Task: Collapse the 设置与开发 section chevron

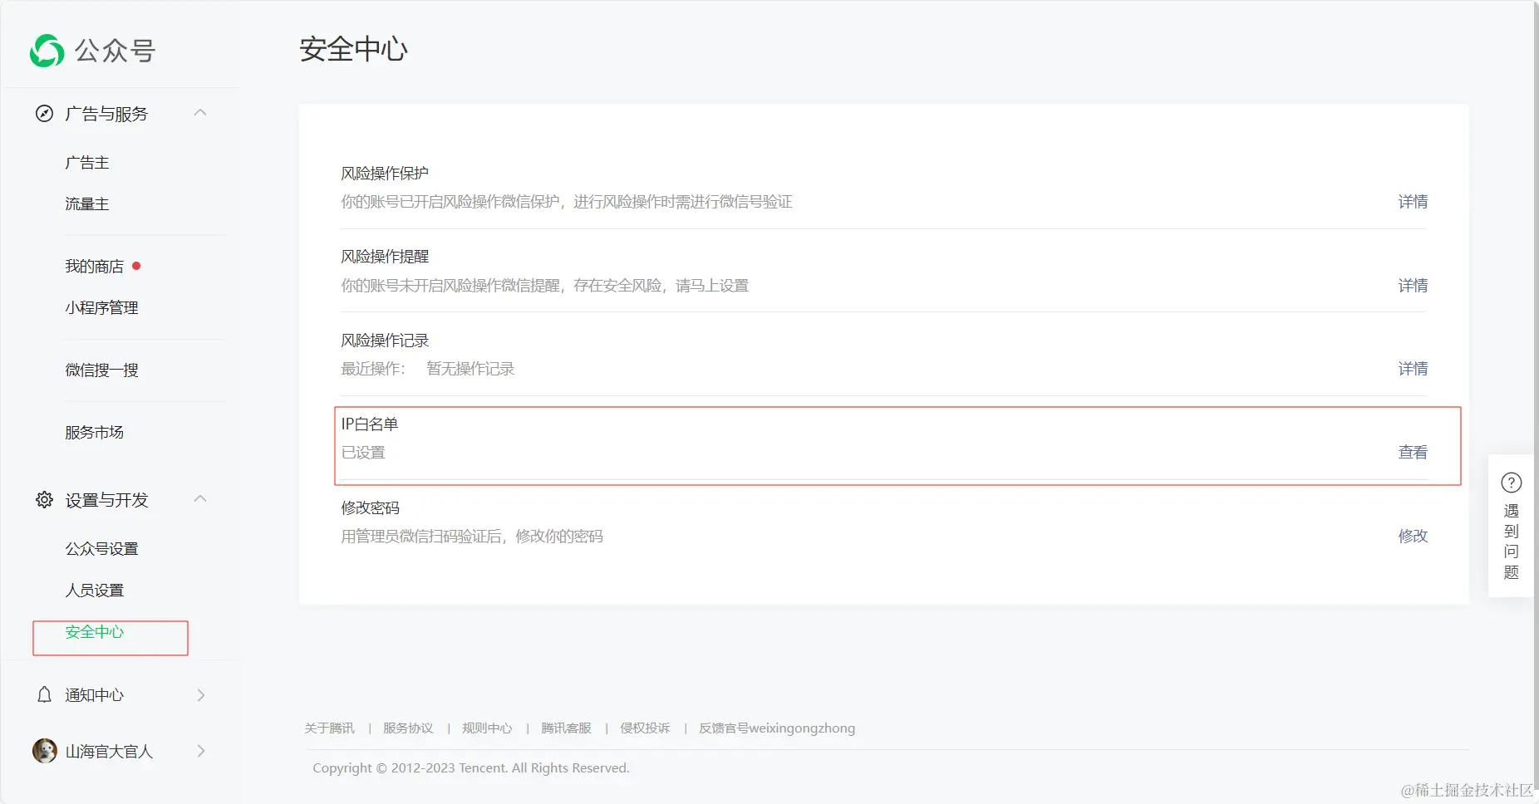Action: click(200, 498)
